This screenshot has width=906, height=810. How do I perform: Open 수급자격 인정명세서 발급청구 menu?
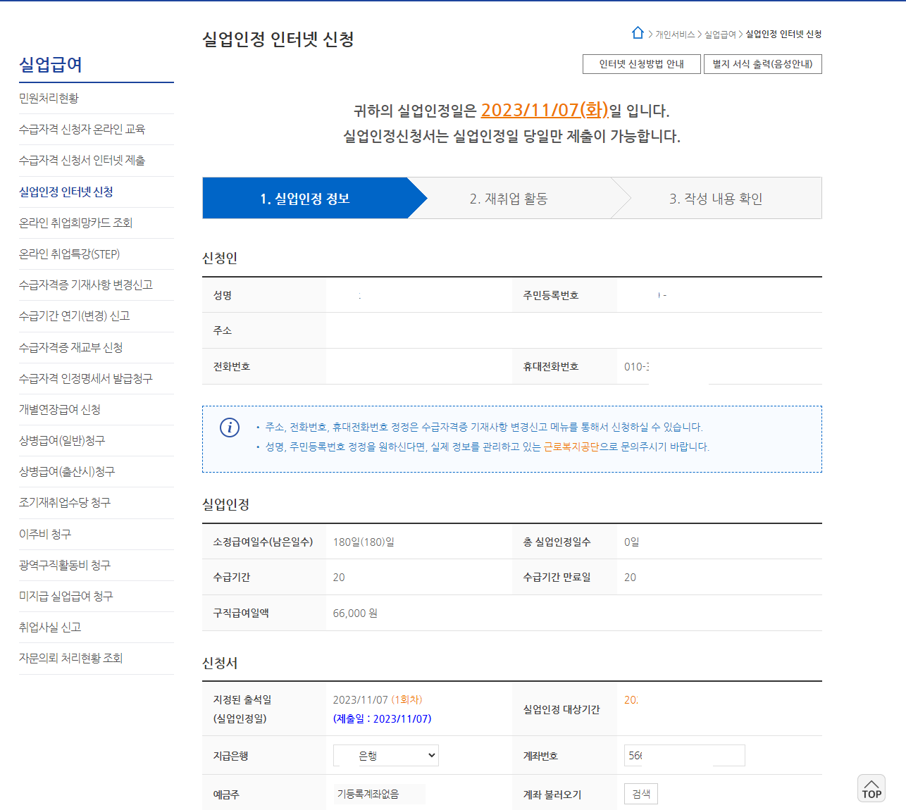click(x=85, y=378)
